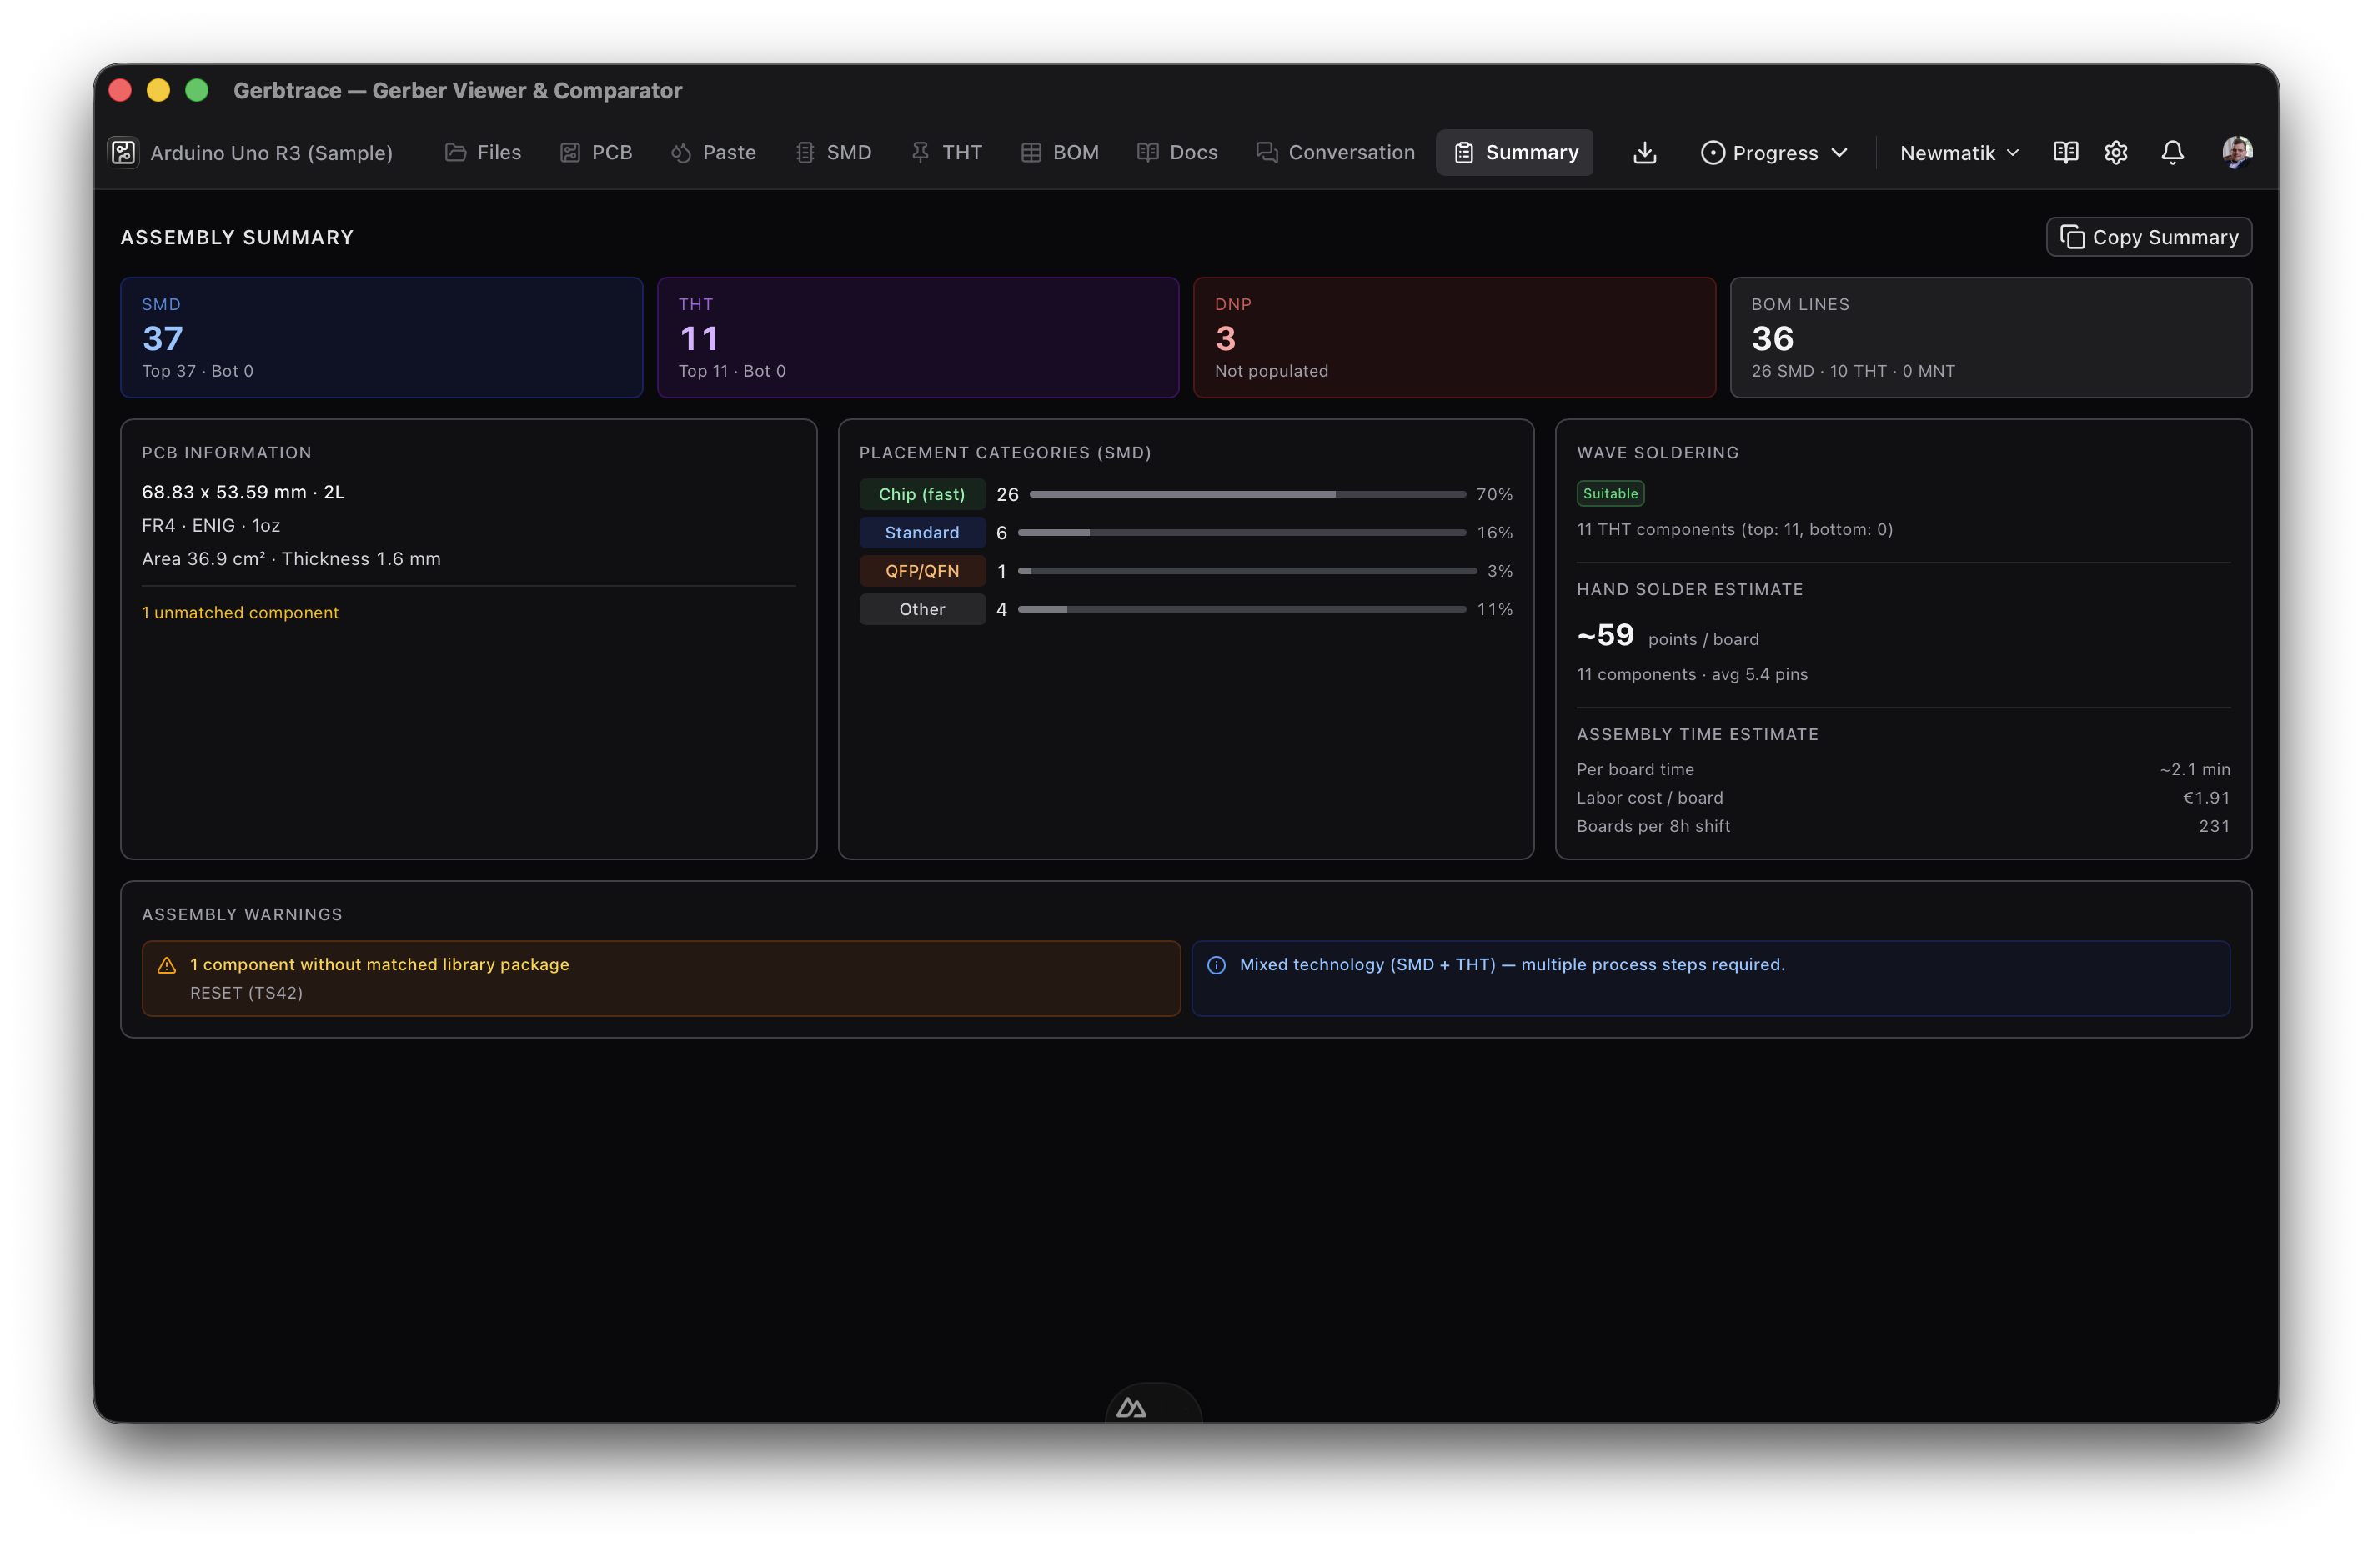
Task: Click the info circle icon on mixed technology notice
Action: (1217, 965)
